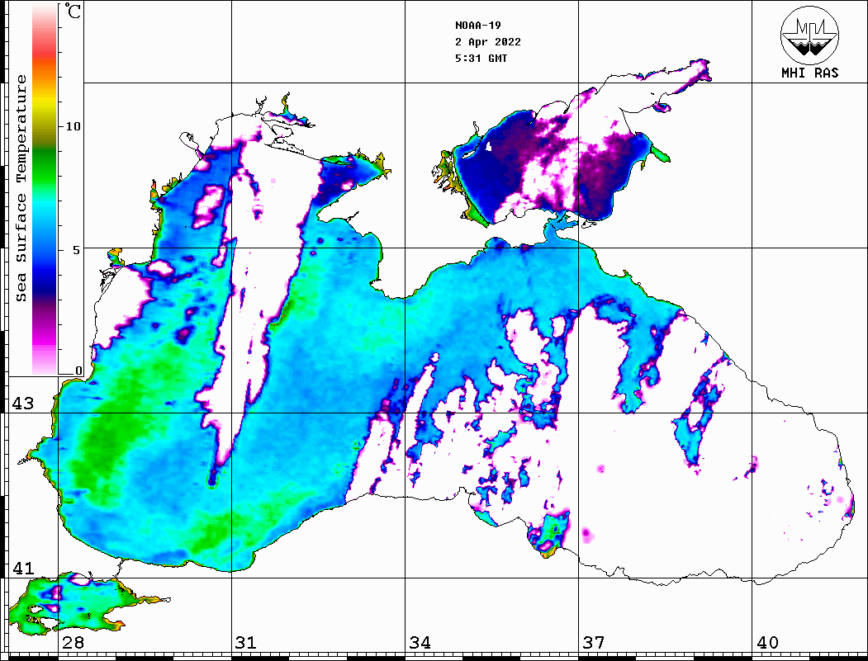Screen dimensions: 868x661
Task: Click the longitude label '28'
Action: [73, 642]
